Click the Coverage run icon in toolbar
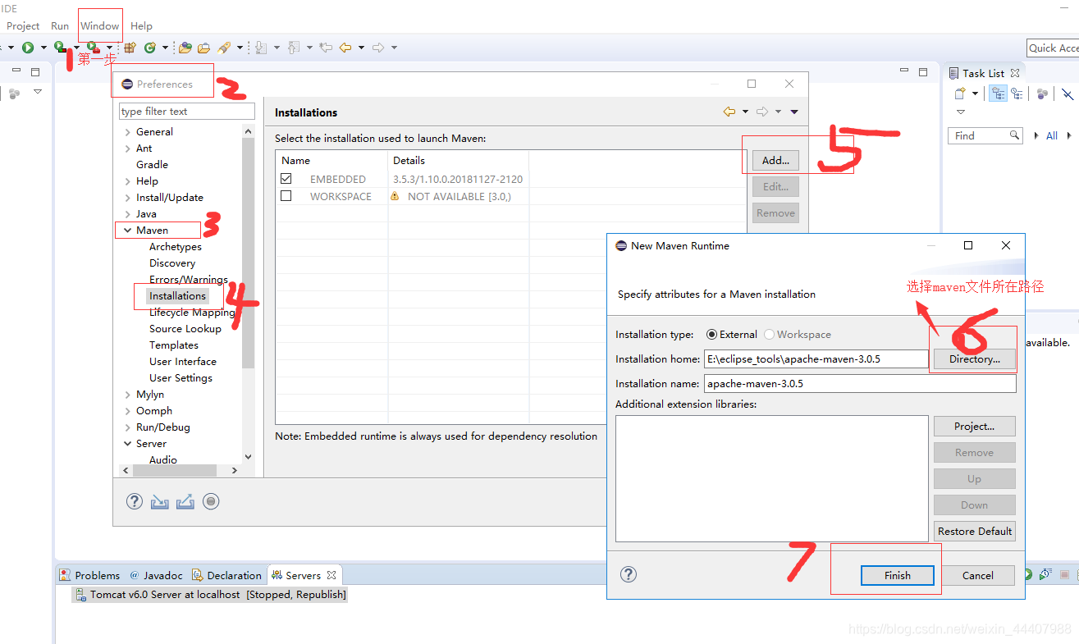Image resolution: width=1079 pixels, height=644 pixels. point(60,48)
